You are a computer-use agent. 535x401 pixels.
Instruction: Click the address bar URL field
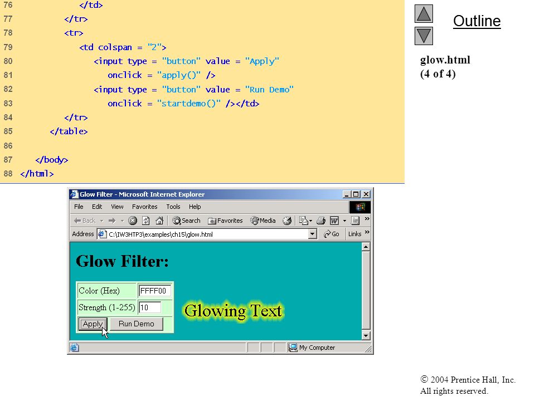click(207, 234)
